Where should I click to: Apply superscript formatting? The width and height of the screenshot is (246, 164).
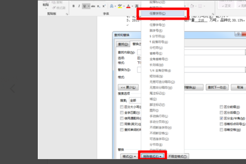pos(104,6)
